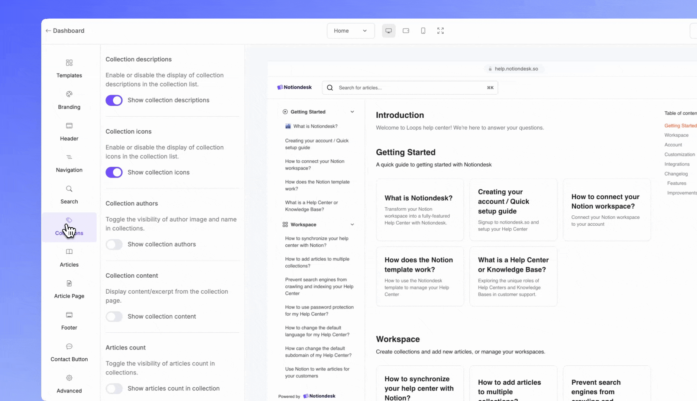The height and width of the screenshot is (401, 697).
Task: Switch to desktop preview icon
Action: [x=389, y=31]
